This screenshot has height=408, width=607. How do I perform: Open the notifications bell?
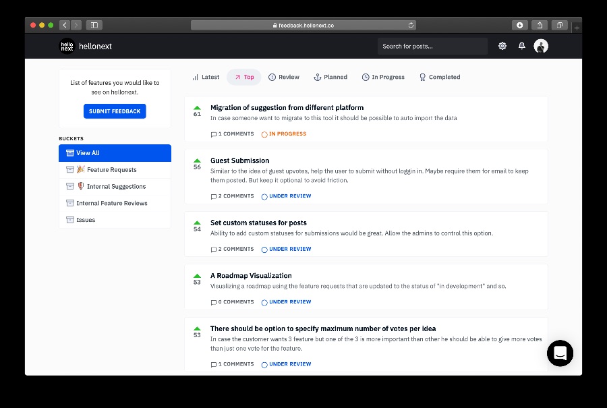click(x=522, y=46)
